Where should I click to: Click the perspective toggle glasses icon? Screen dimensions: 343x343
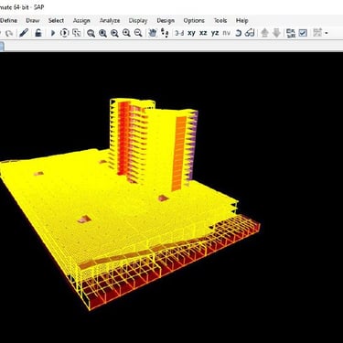pyautogui.click(x=250, y=33)
